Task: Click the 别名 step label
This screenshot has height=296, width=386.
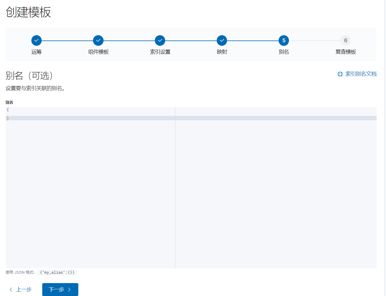Action: [284, 52]
